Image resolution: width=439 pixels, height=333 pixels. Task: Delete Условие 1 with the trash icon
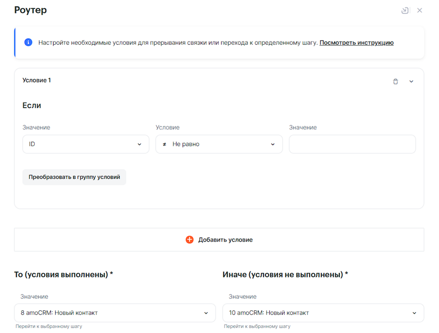point(395,81)
